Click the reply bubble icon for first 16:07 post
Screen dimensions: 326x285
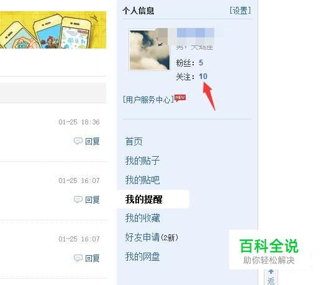pos(78,200)
